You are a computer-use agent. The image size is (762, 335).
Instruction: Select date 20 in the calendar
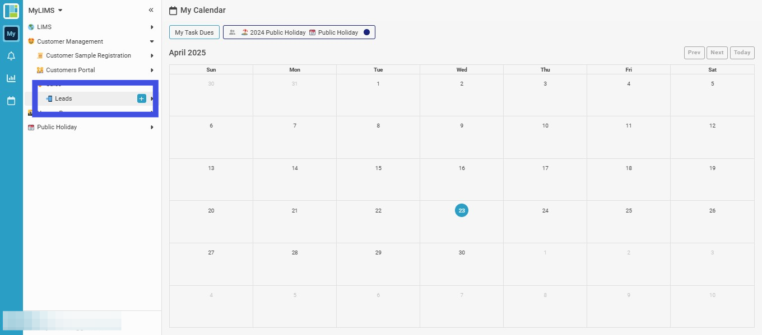coord(211,210)
